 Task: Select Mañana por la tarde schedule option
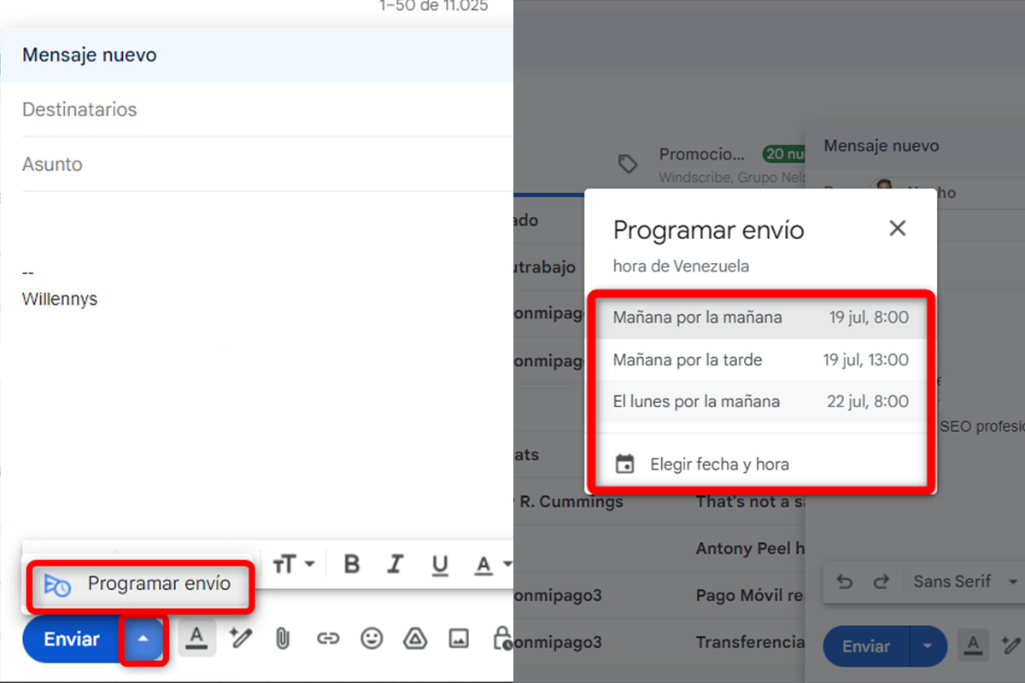point(760,359)
